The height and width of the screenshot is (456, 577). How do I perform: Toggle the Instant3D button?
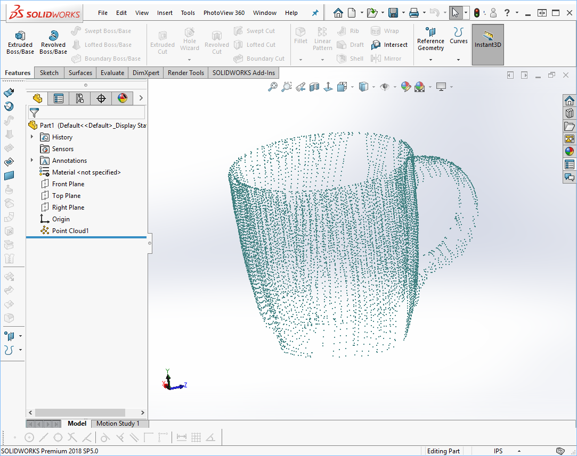click(x=487, y=42)
